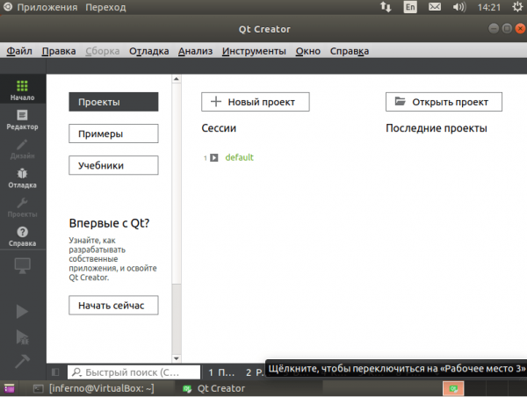Switch to the Отладка debug mode
This screenshot has height=397, width=527.
pyautogui.click(x=23, y=178)
